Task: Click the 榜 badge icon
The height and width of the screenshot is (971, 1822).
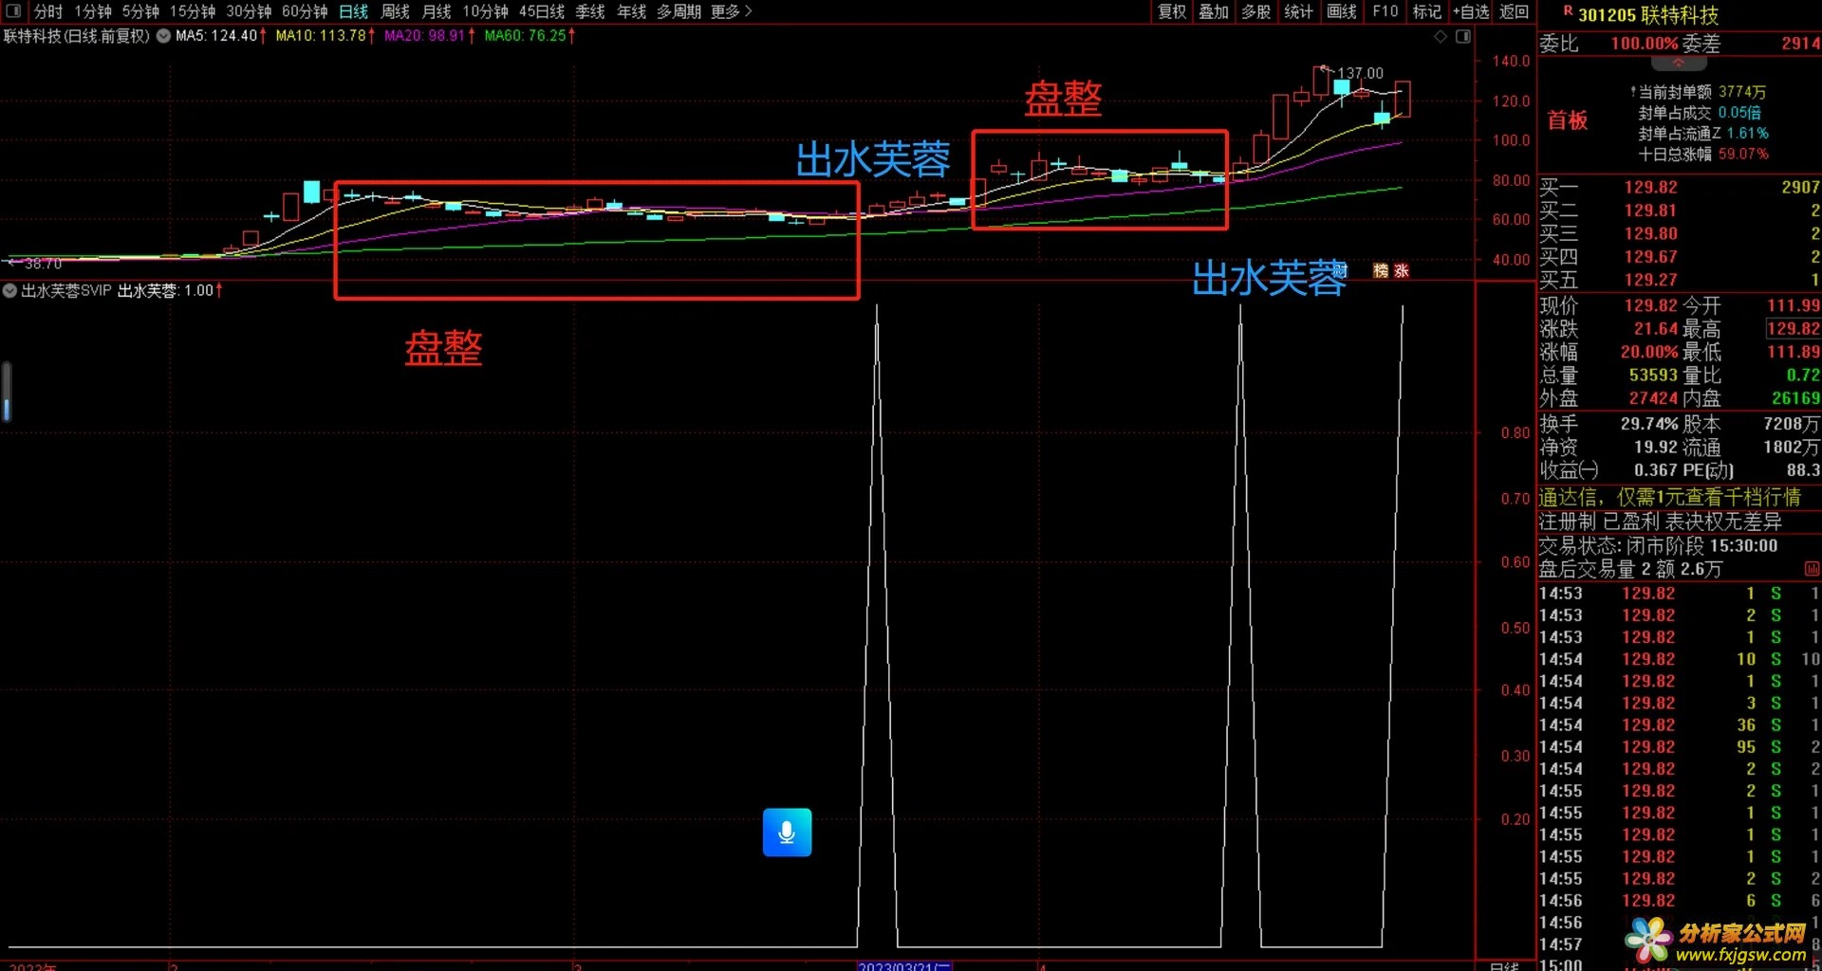Action: coord(1381,271)
